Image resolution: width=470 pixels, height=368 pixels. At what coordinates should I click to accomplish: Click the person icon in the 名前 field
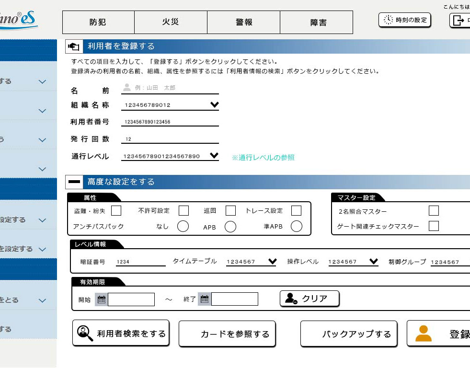(x=127, y=87)
